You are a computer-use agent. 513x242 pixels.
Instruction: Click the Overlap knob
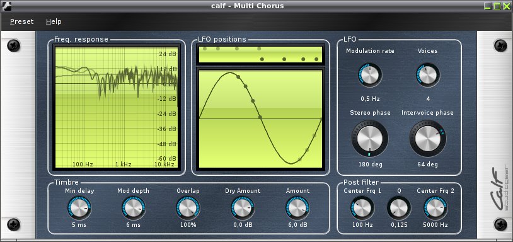(x=188, y=208)
